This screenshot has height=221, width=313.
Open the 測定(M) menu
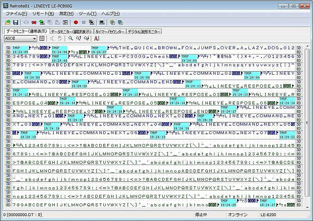[x=66, y=14]
